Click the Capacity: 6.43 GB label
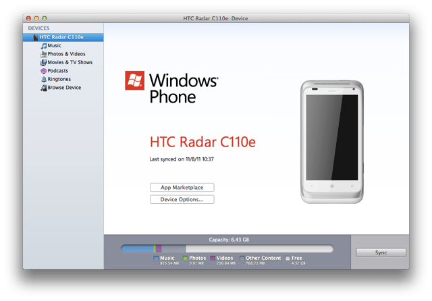The image size is (432, 301). (229, 240)
